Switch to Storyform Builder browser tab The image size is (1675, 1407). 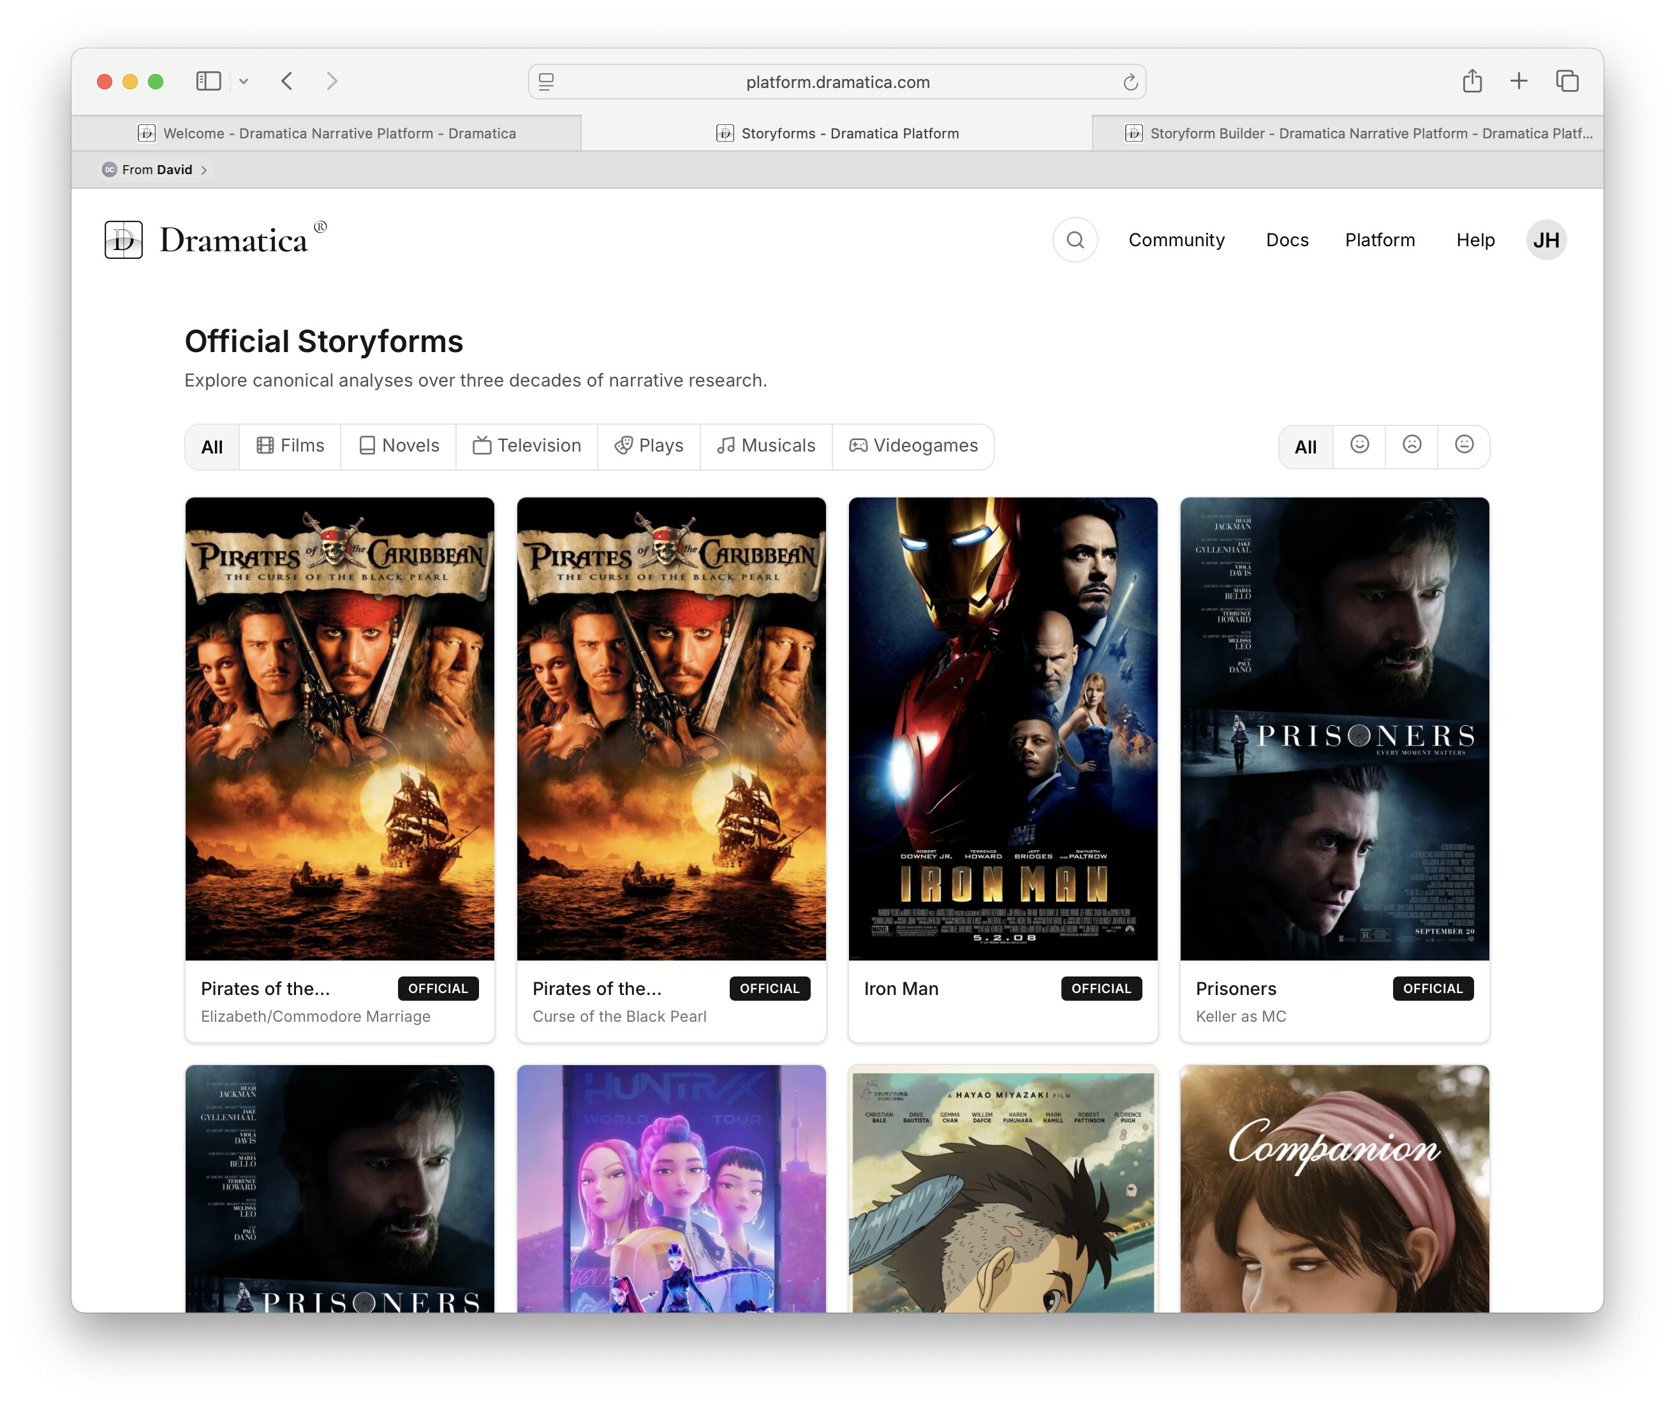point(1359,133)
